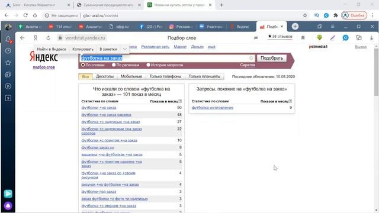Click the wordstat.yandex.ru address field
The width and height of the screenshot is (379, 213).
click(85, 38)
